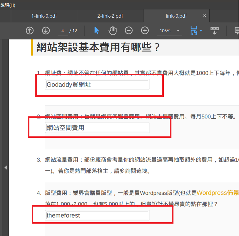
Task: Activate the selection arrow tool
Action: pos(97,31)
